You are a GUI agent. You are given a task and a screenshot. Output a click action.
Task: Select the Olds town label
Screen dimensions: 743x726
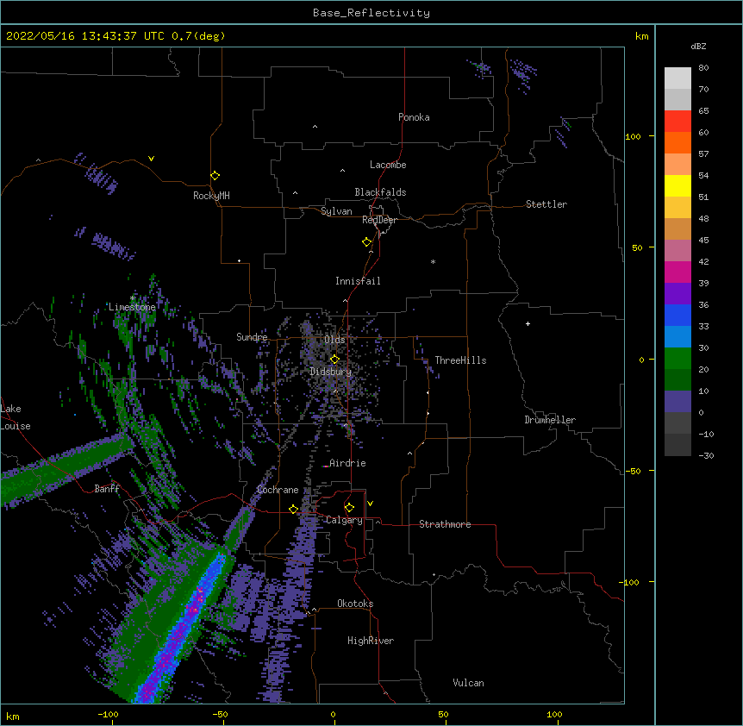pyautogui.click(x=334, y=340)
